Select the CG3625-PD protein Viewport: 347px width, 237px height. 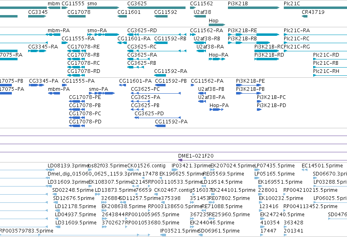[157, 118]
